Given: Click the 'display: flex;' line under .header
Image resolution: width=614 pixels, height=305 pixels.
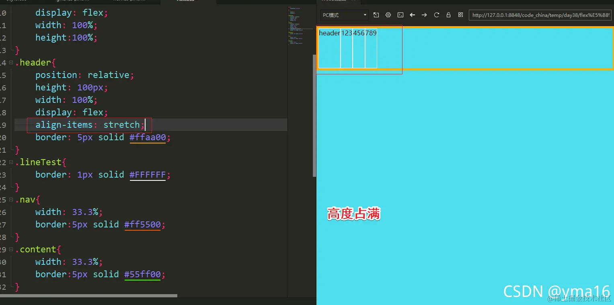Looking at the screenshot, I should pos(72,113).
